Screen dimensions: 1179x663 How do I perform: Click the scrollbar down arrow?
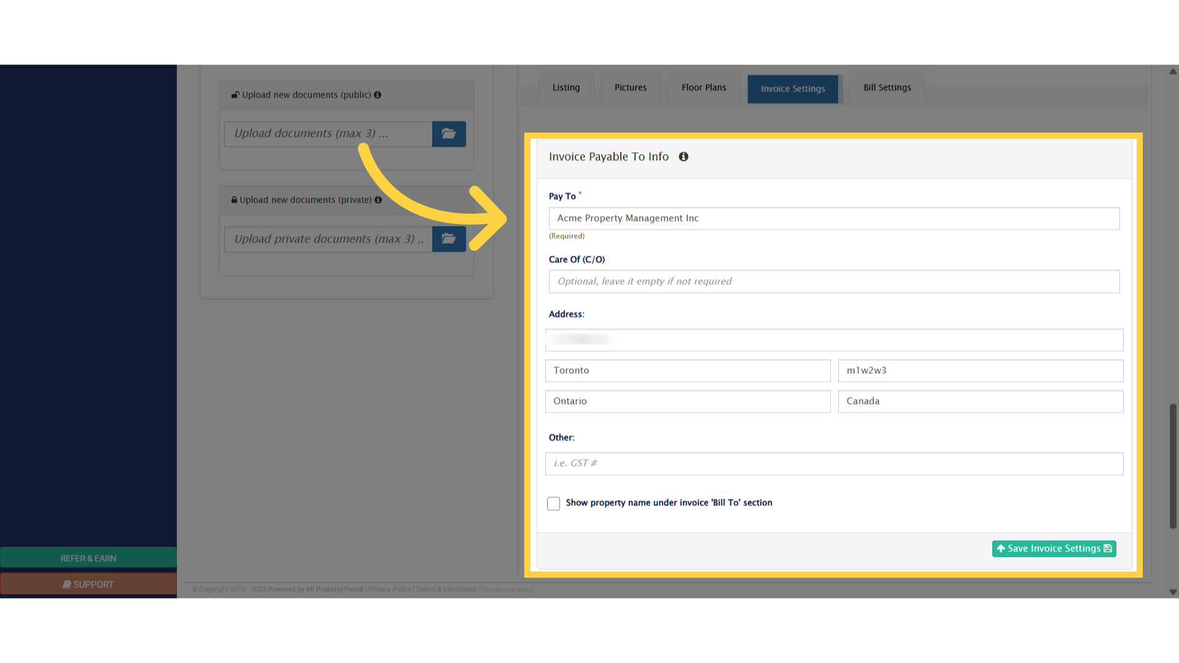pos(1173,593)
